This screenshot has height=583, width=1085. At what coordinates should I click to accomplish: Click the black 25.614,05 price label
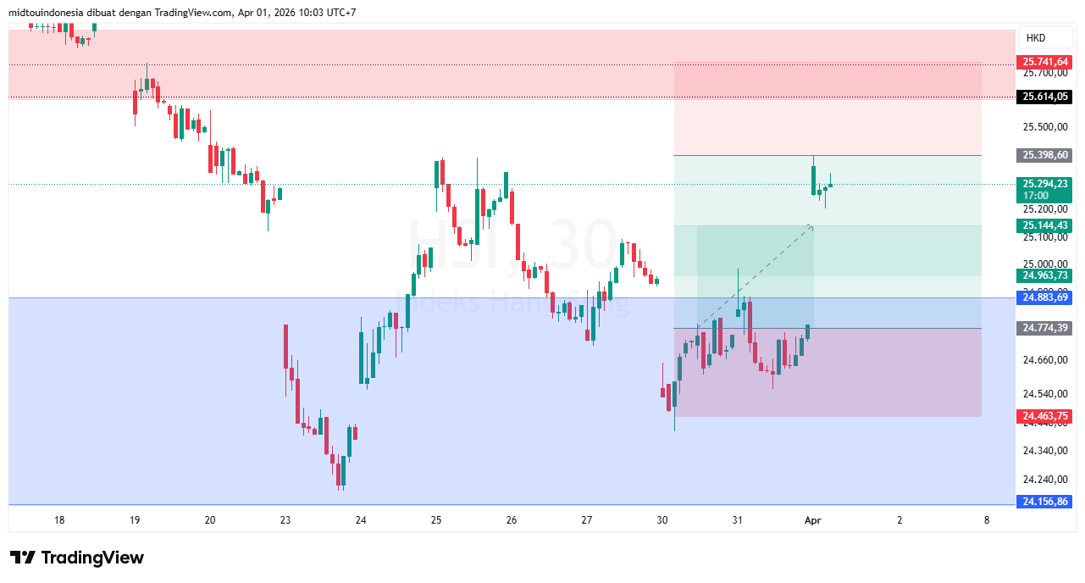pos(1045,97)
